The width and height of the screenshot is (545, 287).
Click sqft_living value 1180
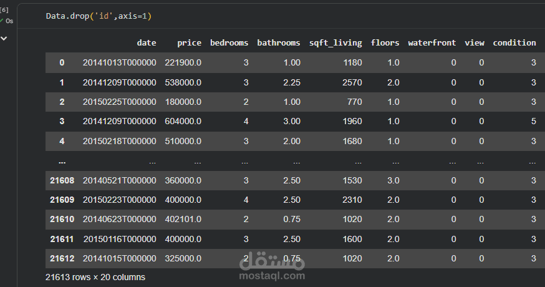(x=353, y=62)
